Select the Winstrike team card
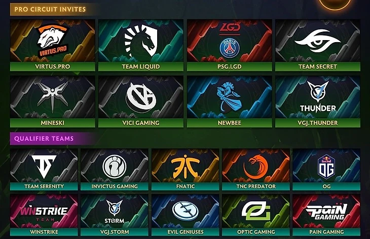Viewport: 370px width, 239px height. (x=44, y=215)
